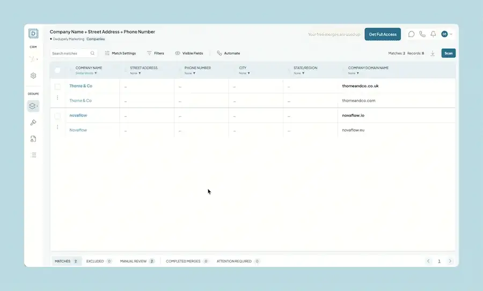Open the three-dot menu for novaflow group

coord(57,126)
